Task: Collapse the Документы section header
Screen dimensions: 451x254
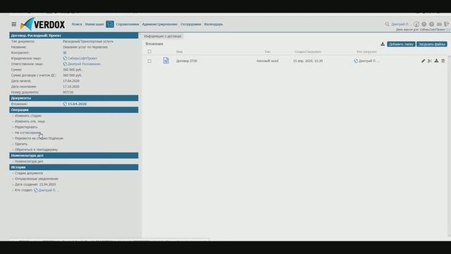Action: coord(73,98)
